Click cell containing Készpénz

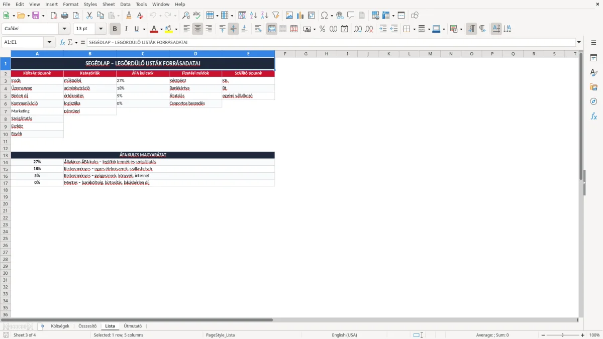pyautogui.click(x=195, y=80)
